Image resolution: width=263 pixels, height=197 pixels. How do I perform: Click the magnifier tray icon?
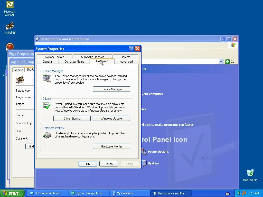coord(244,193)
